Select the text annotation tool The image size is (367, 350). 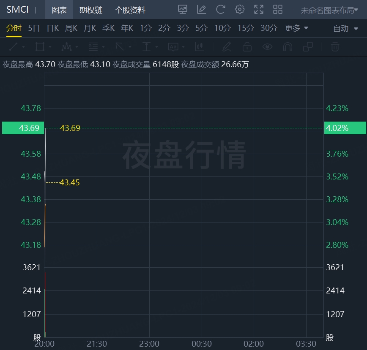(x=173, y=47)
